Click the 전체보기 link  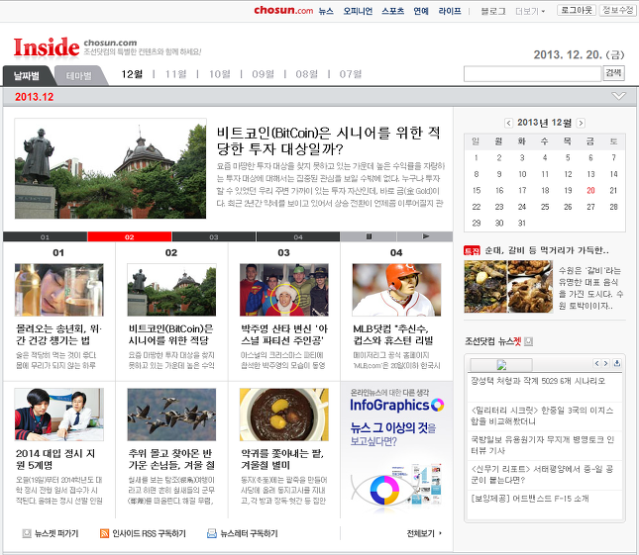(x=424, y=533)
